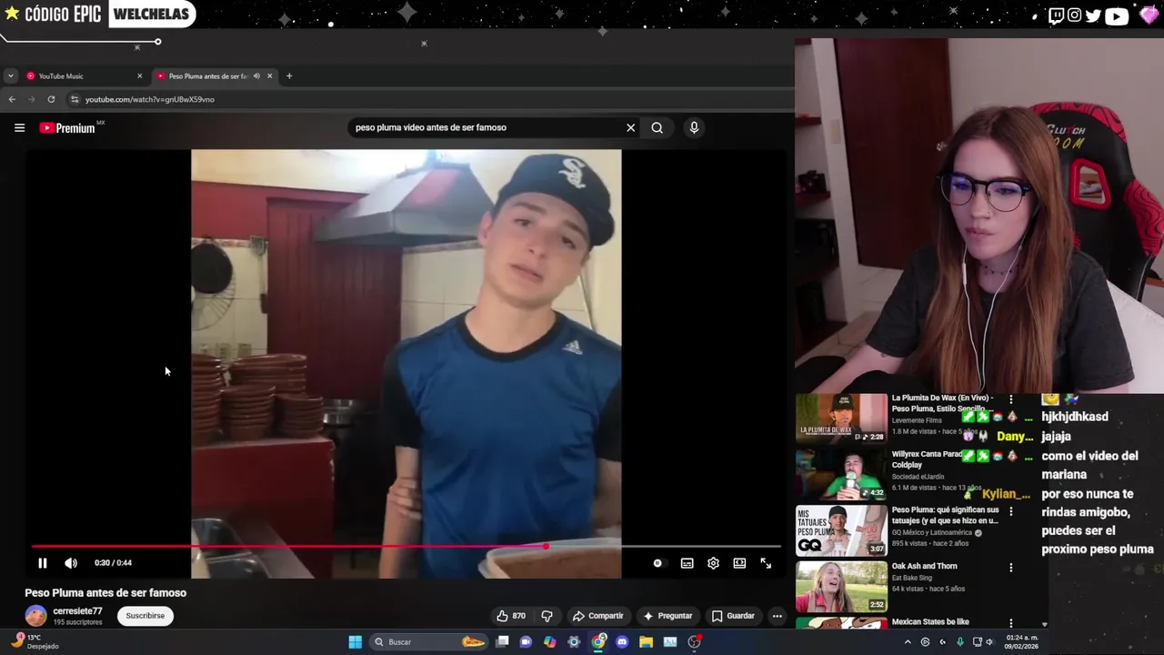Image resolution: width=1164 pixels, height=655 pixels.
Task: Open Task View on taskbar
Action: point(502,642)
